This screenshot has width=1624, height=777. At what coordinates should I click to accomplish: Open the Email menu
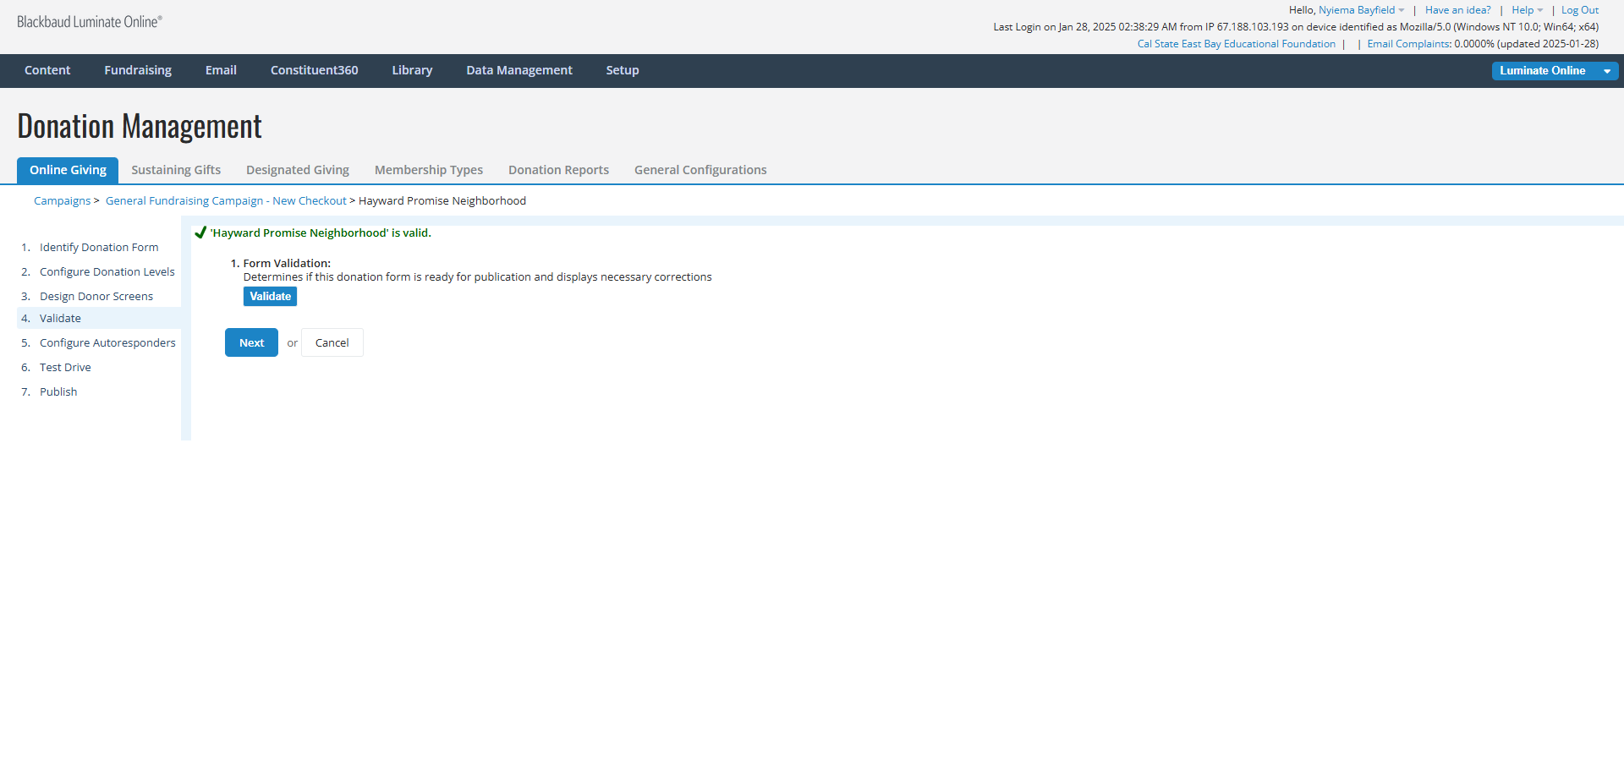[221, 70]
